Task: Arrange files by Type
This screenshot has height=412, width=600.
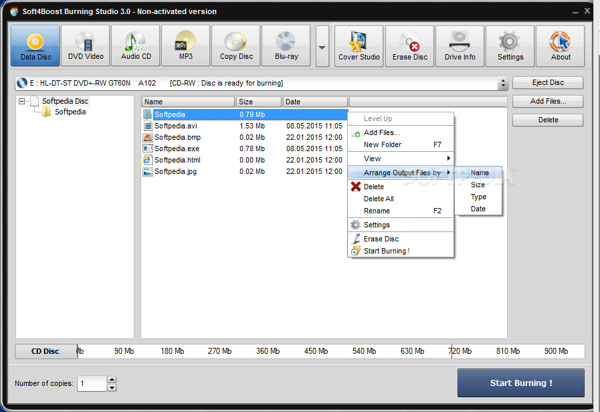Action: (x=478, y=197)
